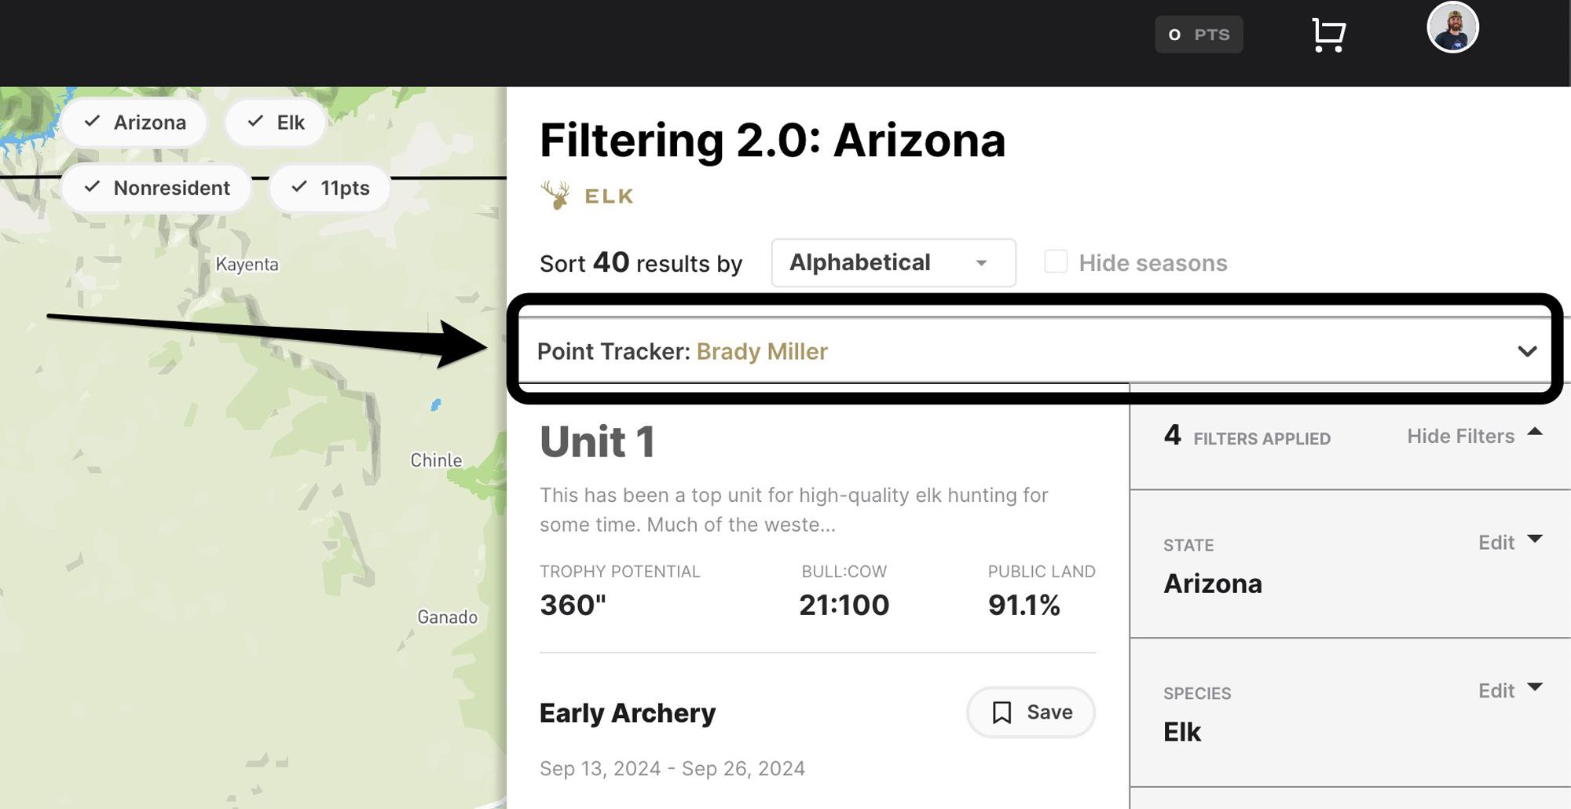The image size is (1571, 809).
Task: Open the Unit 1 details
Action: click(x=599, y=441)
